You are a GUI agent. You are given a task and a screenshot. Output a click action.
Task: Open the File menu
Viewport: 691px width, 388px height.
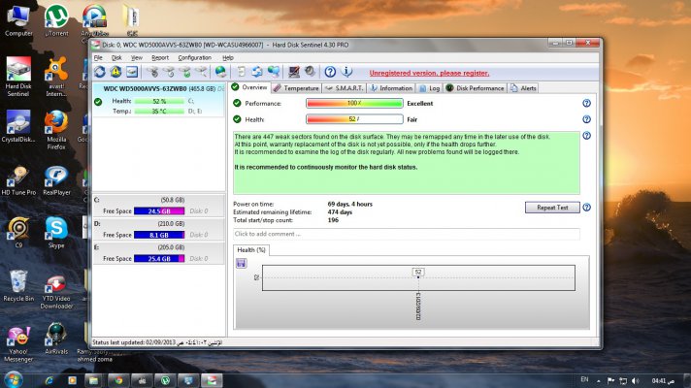click(x=98, y=57)
